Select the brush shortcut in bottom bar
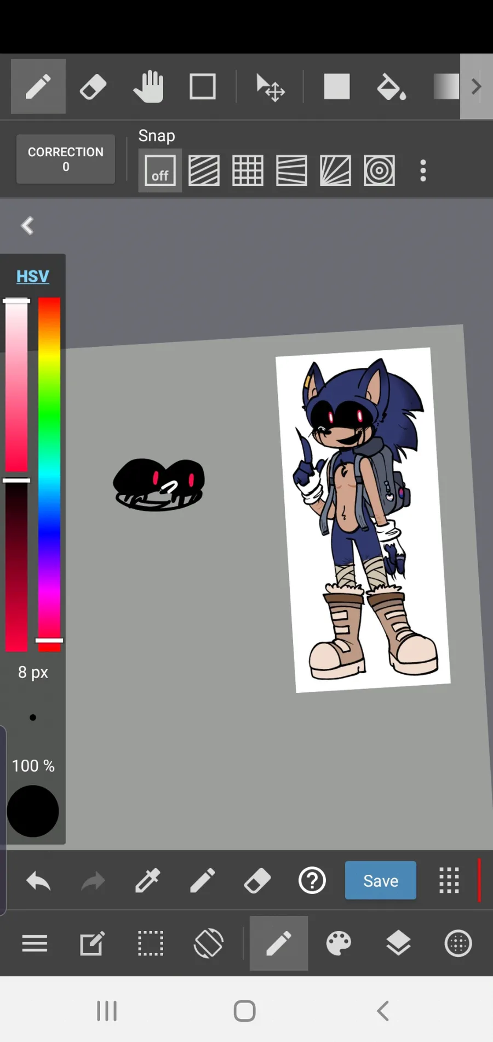Viewport: 493px width, 1042px height. click(x=203, y=881)
